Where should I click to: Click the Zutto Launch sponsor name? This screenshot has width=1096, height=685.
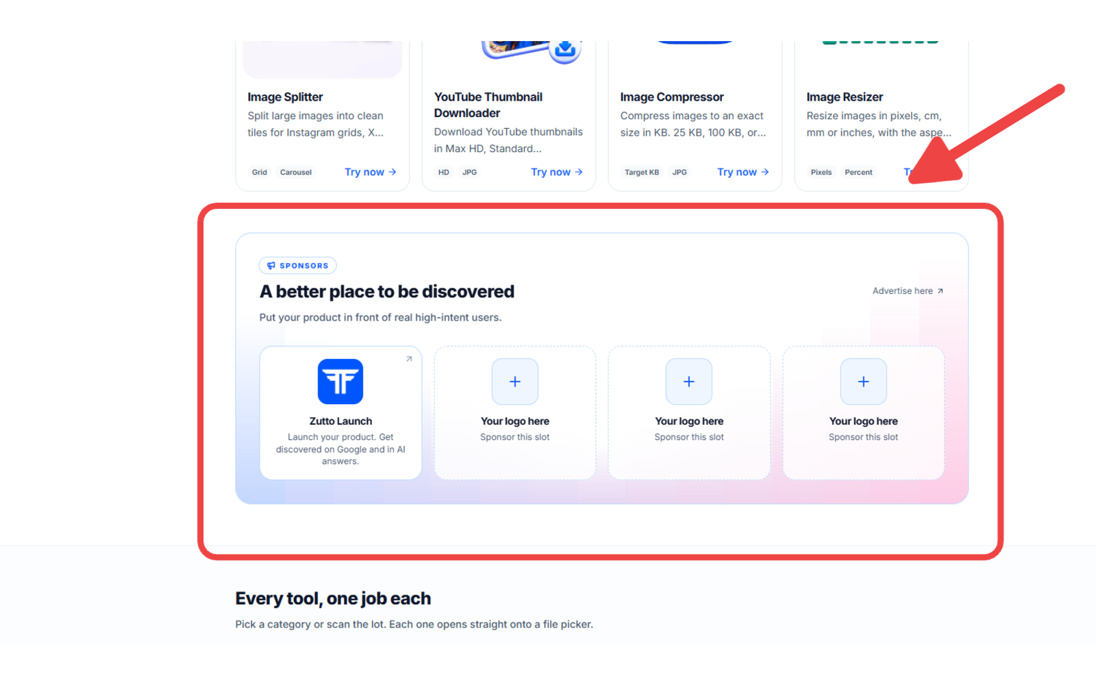pos(340,421)
